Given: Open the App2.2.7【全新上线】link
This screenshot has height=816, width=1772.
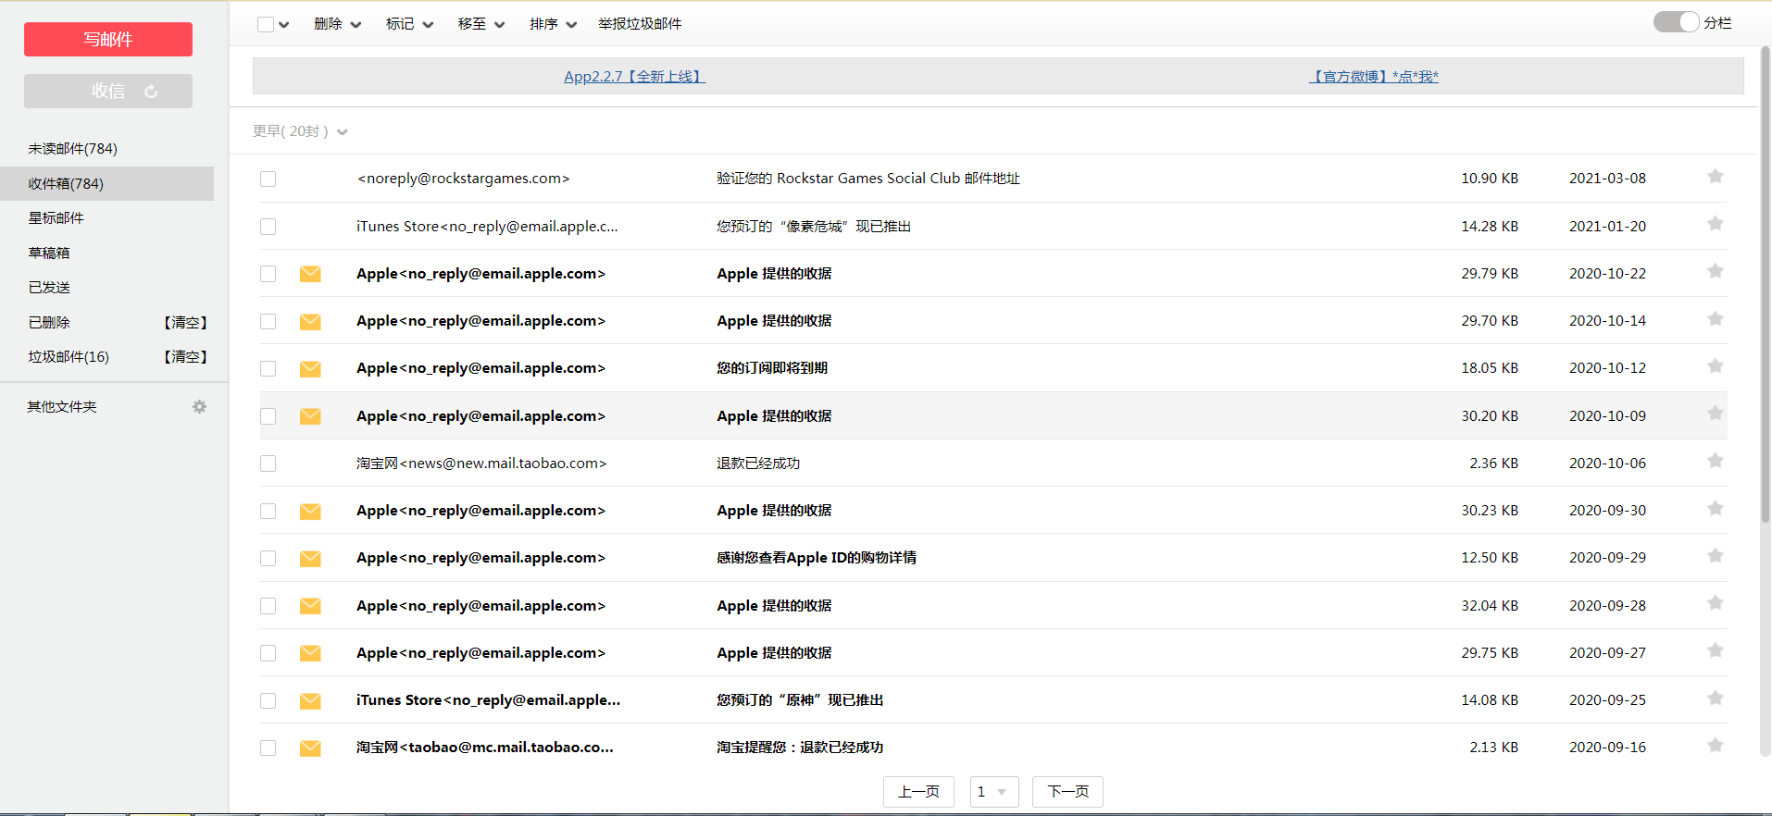Looking at the screenshot, I should 634,77.
